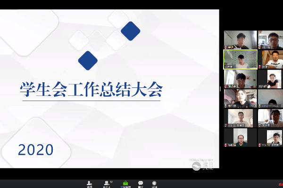Click the muted mic icon on highlighted tile
This screenshot has width=283, height=188.
(x=226, y=67)
